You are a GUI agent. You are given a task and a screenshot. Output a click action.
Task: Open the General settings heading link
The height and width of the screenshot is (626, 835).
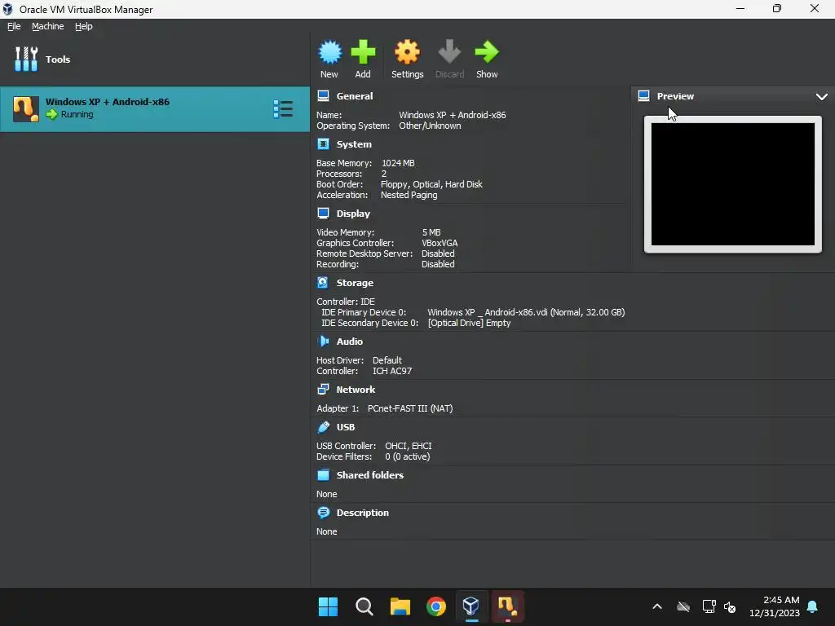coord(354,96)
